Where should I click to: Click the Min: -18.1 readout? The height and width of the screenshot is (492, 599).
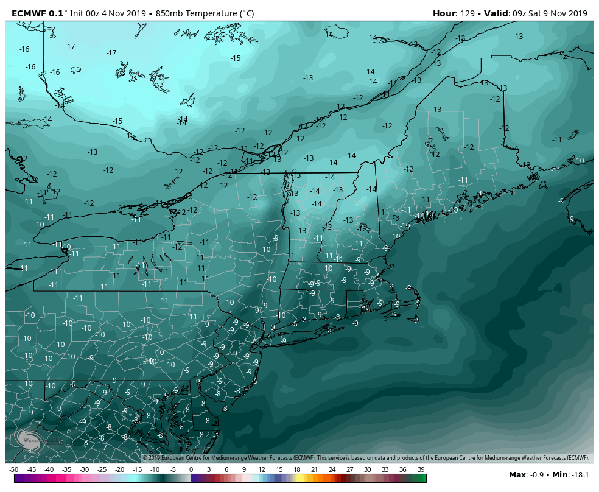point(572,474)
